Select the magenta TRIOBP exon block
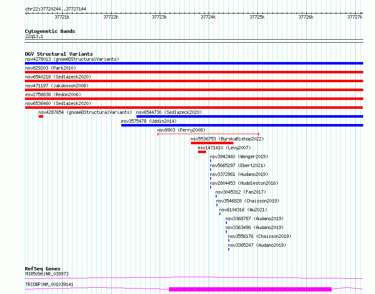This screenshot has height=294, width=375. click(x=250, y=289)
